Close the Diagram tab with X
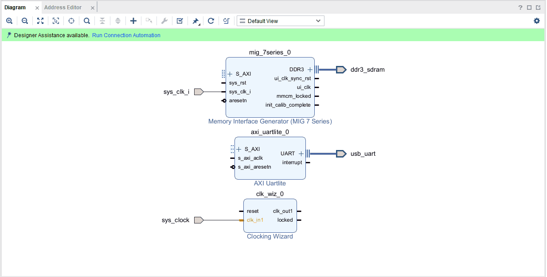This screenshot has height=277, width=547. [x=37, y=8]
